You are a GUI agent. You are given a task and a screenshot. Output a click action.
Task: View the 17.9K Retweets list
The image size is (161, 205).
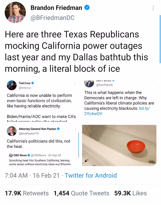[27, 193]
